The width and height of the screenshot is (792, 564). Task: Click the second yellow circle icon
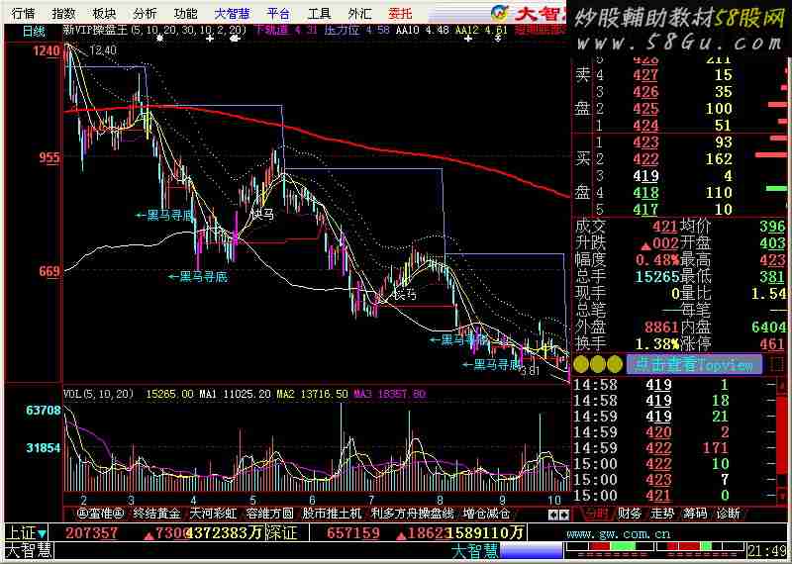[598, 364]
